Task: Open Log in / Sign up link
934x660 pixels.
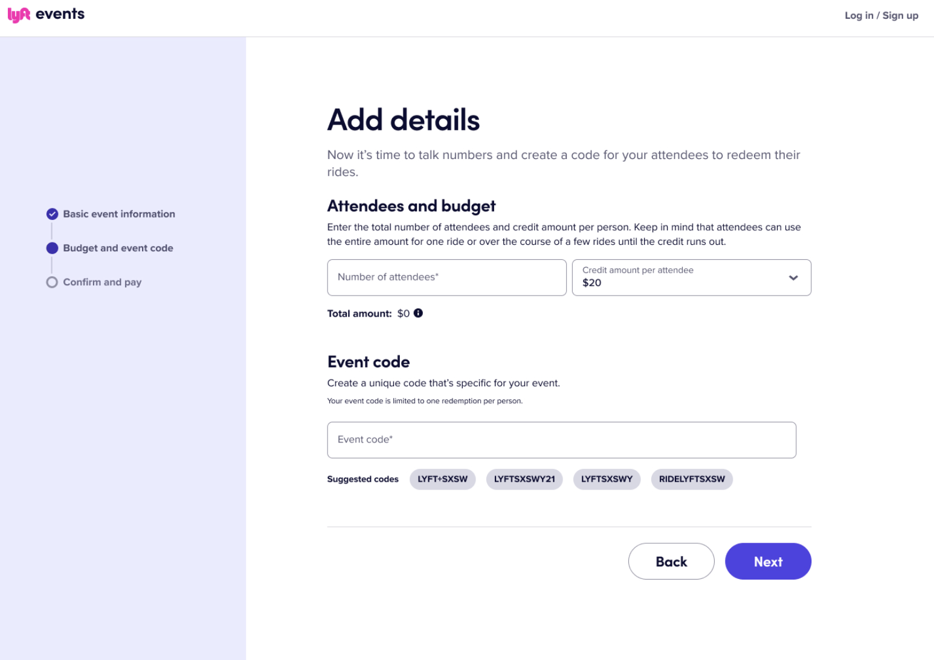Action: point(881,16)
